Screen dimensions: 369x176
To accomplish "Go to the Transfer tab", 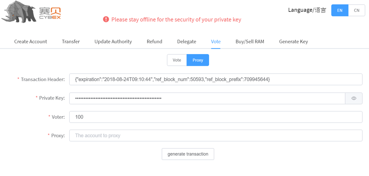I will tap(71, 41).
